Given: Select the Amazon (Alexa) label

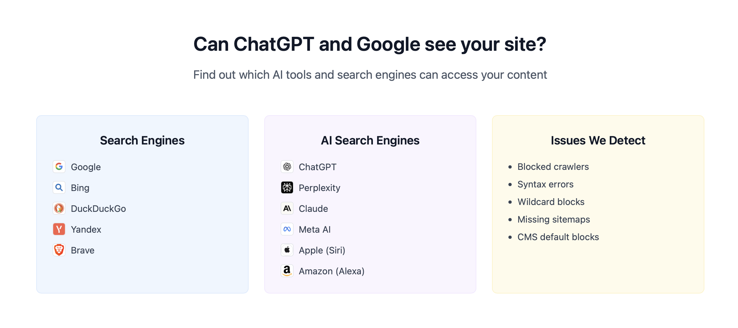Looking at the screenshot, I should pos(331,271).
